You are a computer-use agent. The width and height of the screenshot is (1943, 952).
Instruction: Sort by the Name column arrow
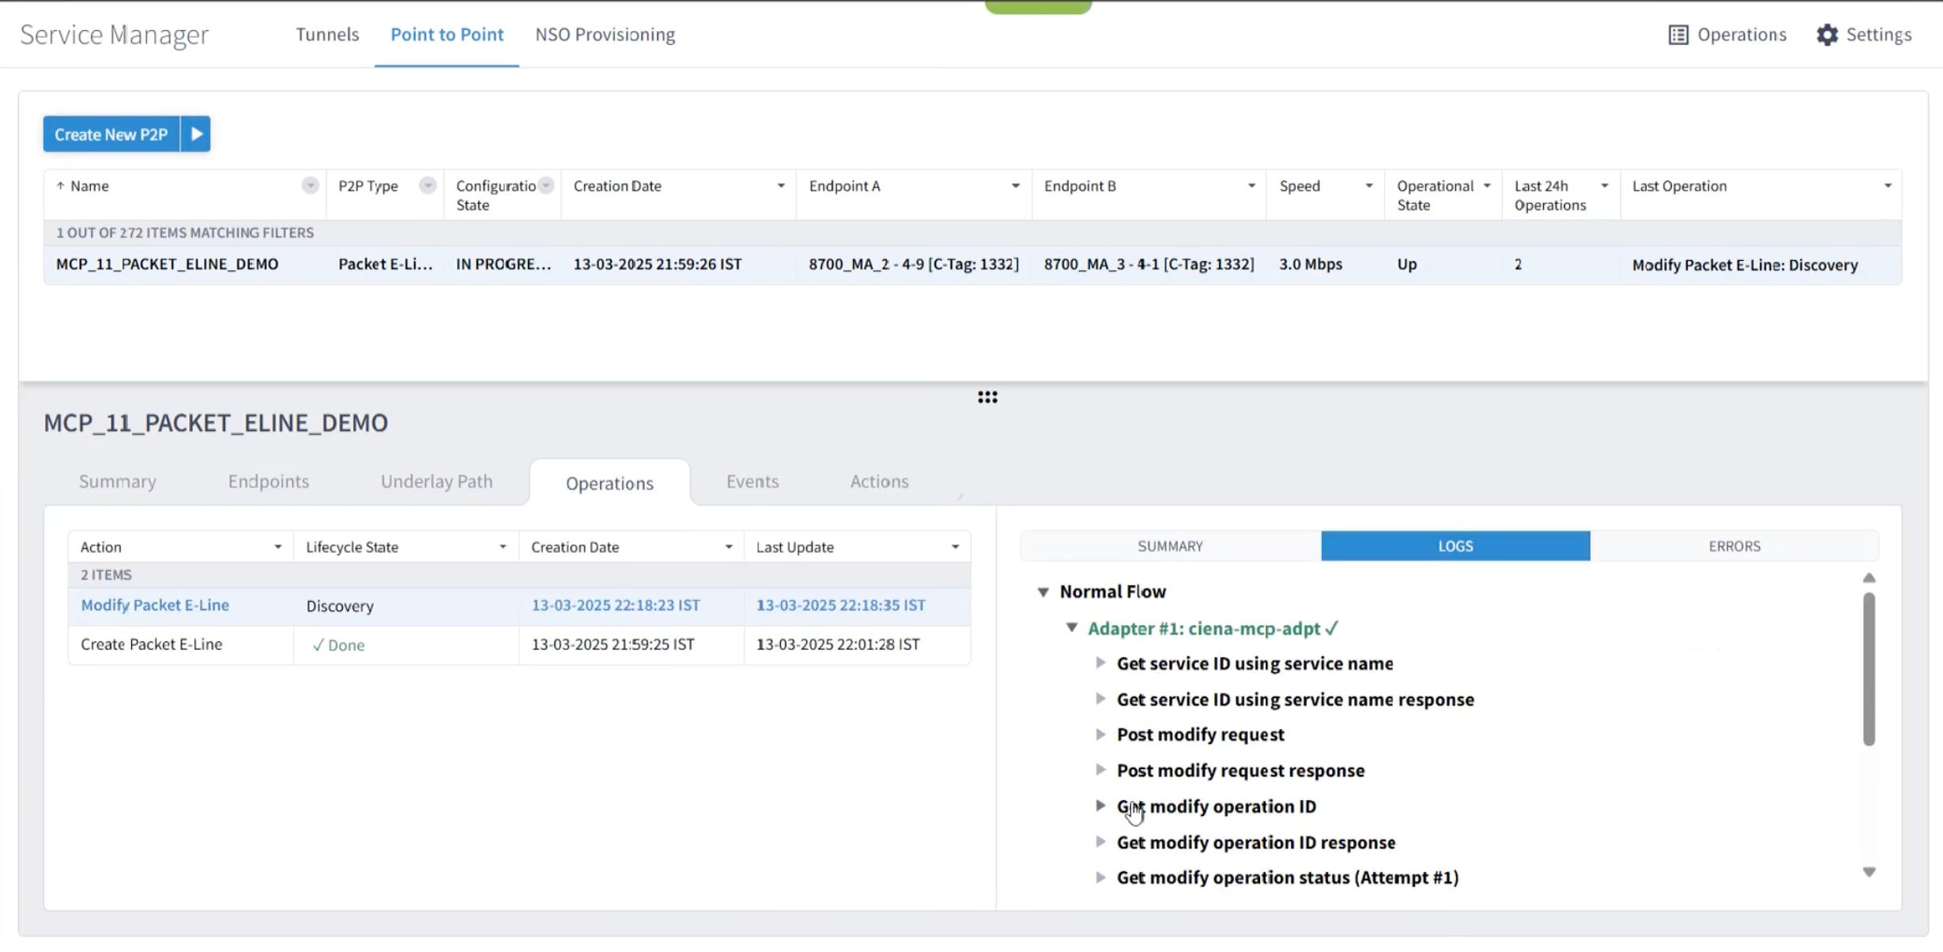(x=60, y=186)
